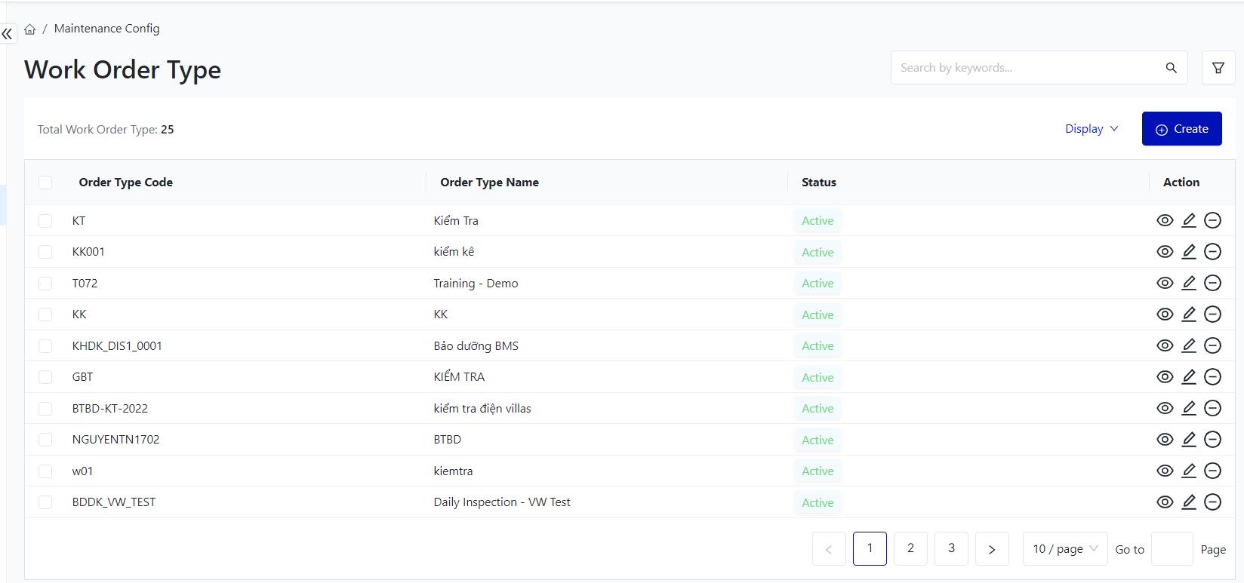Tick the checkbox for w01 row
1244x583 pixels.
[x=45, y=471]
